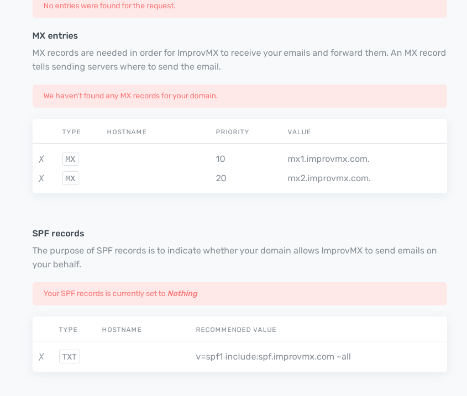
Task: Click the failed status X icon for mx1 record
Action: click(41, 159)
